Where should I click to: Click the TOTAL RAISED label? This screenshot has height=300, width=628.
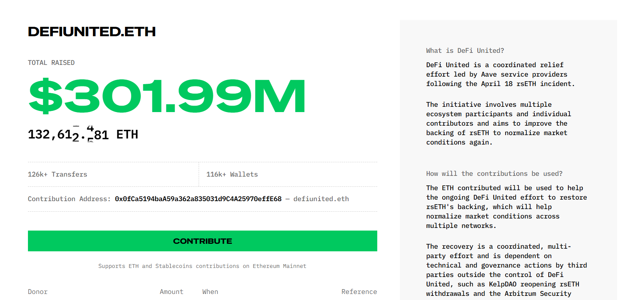click(x=51, y=63)
